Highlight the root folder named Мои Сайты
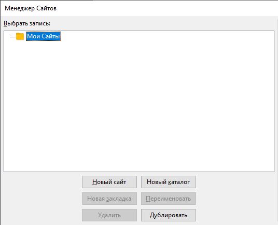Screen dimensions: 278x225 [x=43, y=36]
